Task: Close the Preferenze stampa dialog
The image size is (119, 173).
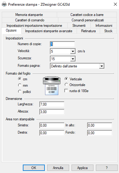Action: tap(115, 4)
